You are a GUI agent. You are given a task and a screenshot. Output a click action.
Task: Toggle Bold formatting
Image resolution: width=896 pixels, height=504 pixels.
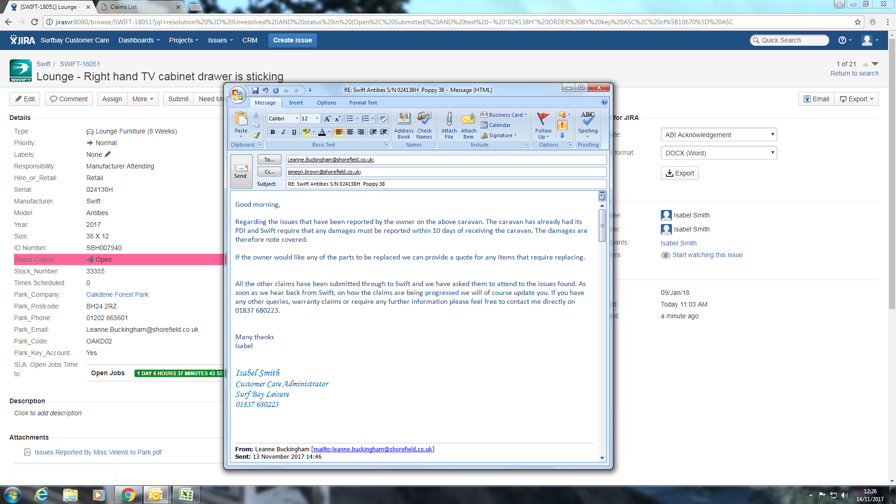point(273,132)
